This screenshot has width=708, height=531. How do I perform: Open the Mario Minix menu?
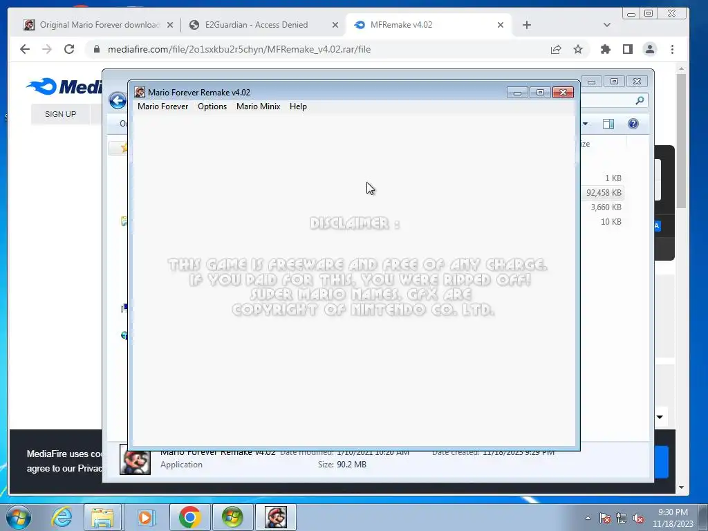coord(259,106)
